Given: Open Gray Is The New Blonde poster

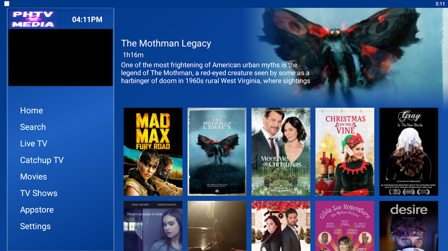Looking at the screenshot, I should (x=409, y=152).
